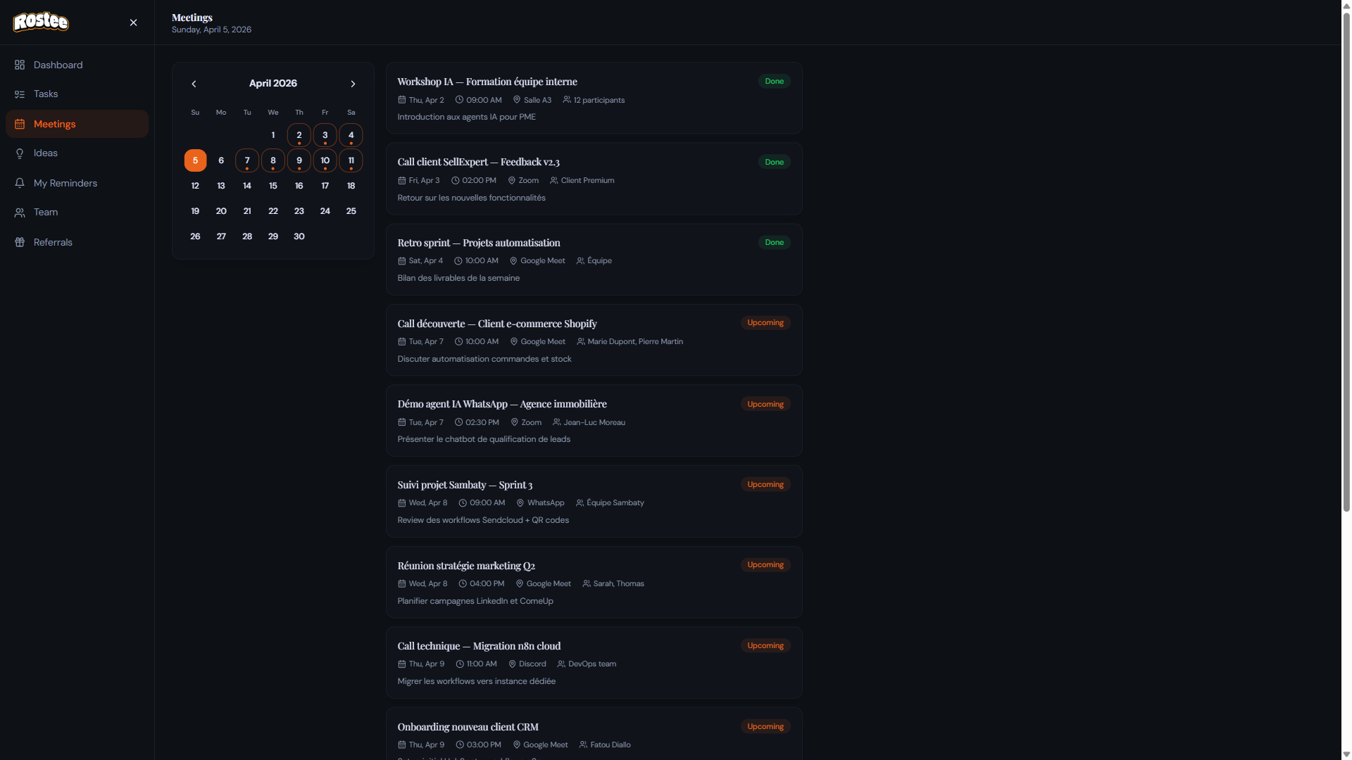Click the Dashboard grid icon in sidebar
The image size is (1352, 760).
pos(20,65)
